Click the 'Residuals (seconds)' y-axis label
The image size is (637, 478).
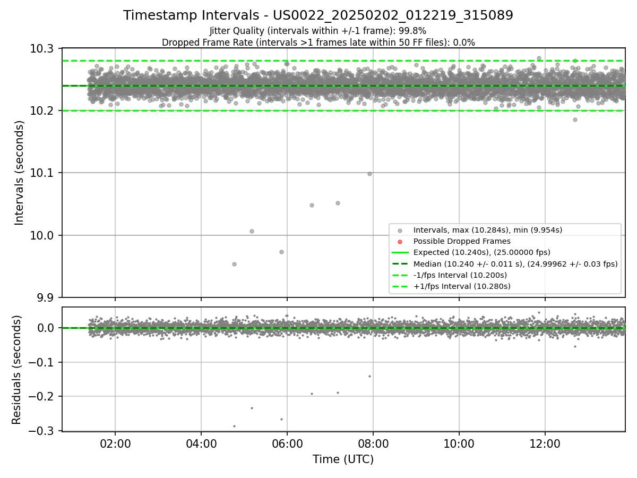click(17, 370)
